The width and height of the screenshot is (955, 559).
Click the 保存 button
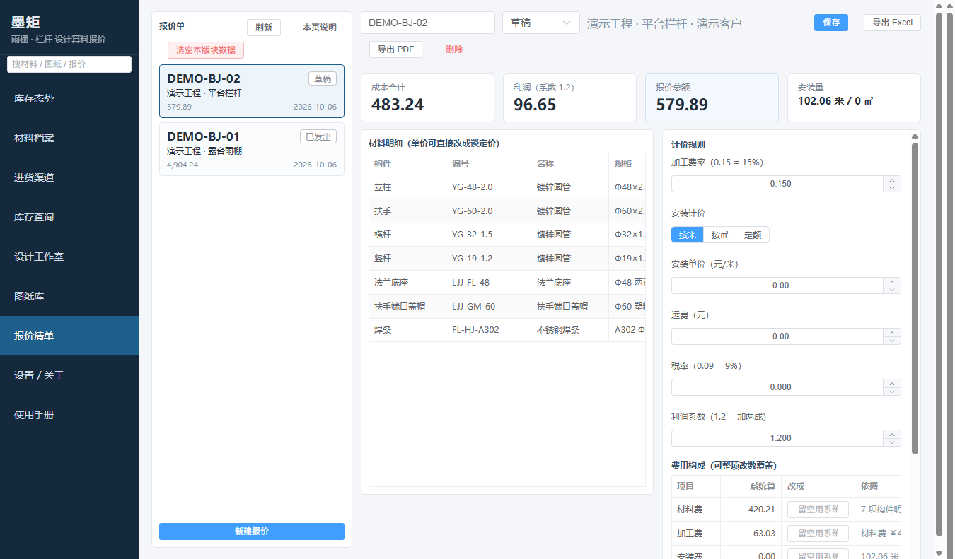tap(831, 23)
